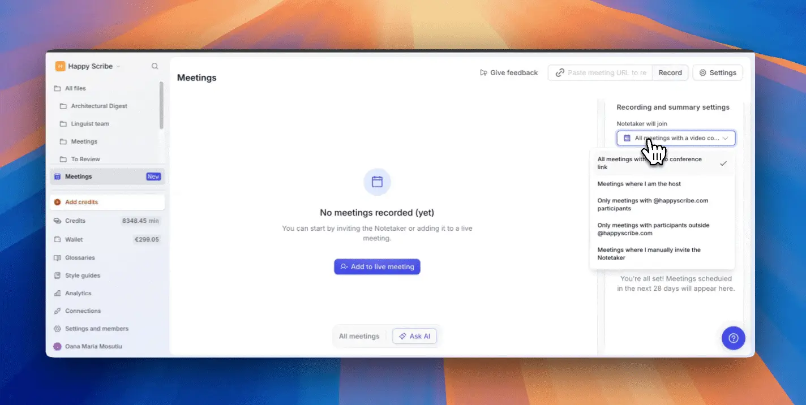Expand the Happy Scribe workspace chevron
806x405 pixels.
point(118,66)
